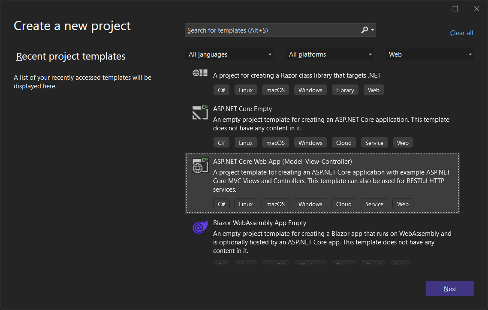Open the All platforms dropdown
488x310 pixels.
329,54
